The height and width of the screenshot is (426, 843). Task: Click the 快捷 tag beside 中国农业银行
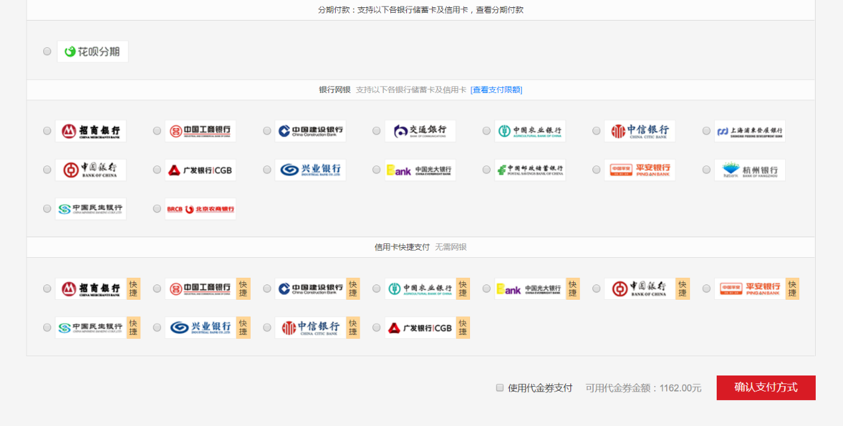463,288
